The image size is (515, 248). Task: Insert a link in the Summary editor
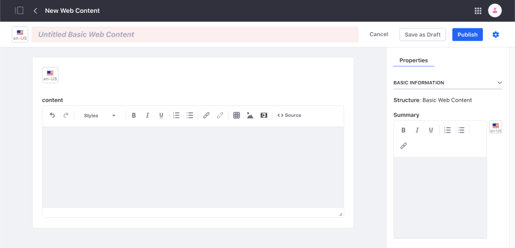[x=404, y=146]
